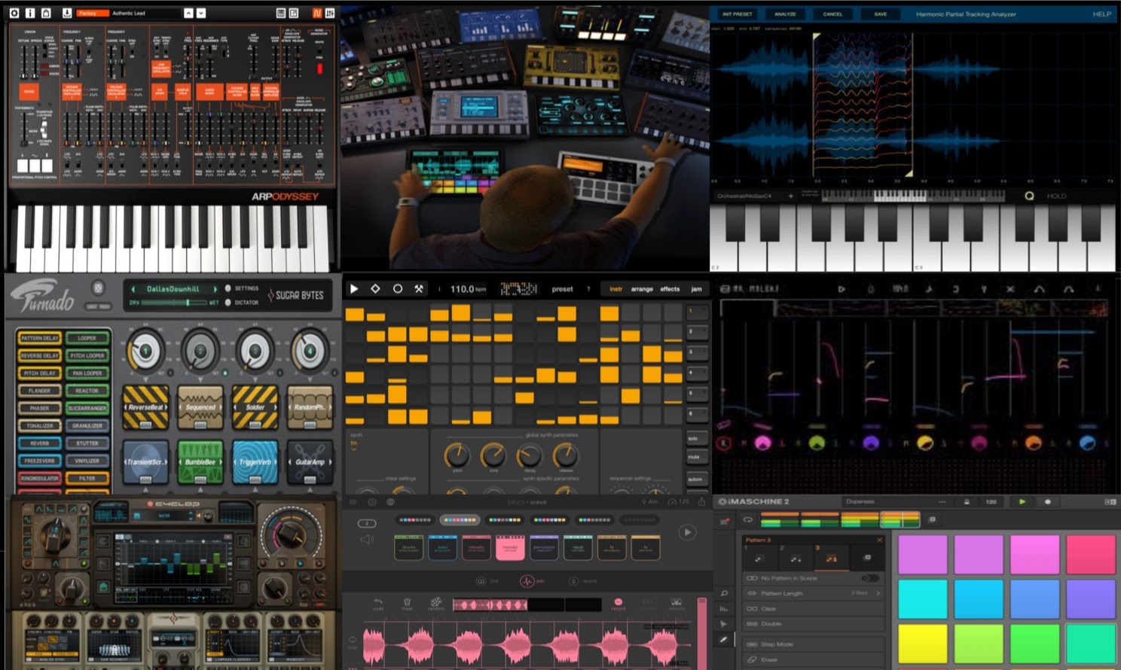Switch to the instr tab
Viewport: 1121px width, 670px height.
(x=615, y=289)
